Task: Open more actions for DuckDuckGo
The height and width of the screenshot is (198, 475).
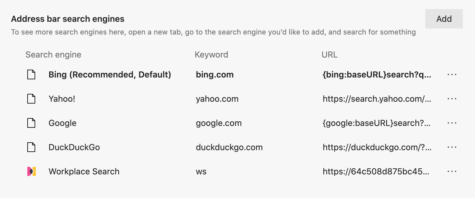Action: [x=452, y=147]
